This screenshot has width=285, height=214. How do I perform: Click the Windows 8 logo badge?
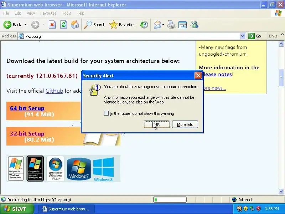point(103,169)
